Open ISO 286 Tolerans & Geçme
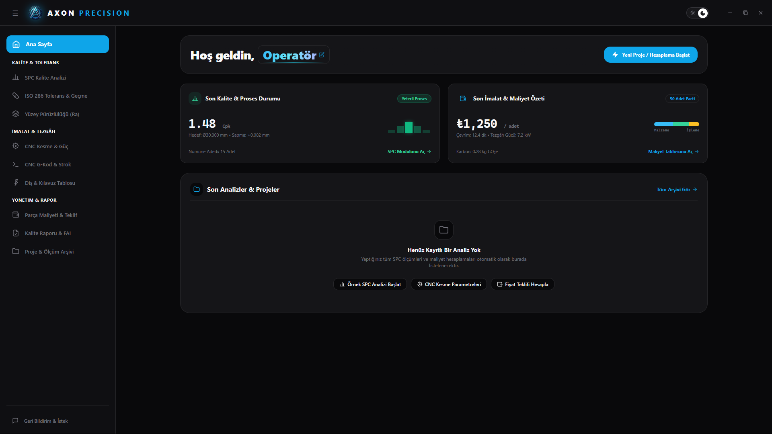 [x=57, y=96]
